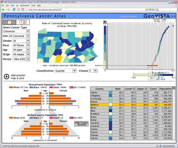The width and height of the screenshot is (178, 148).
Task: Click the color swatch in the Blair row
Action: tap(110, 111)
